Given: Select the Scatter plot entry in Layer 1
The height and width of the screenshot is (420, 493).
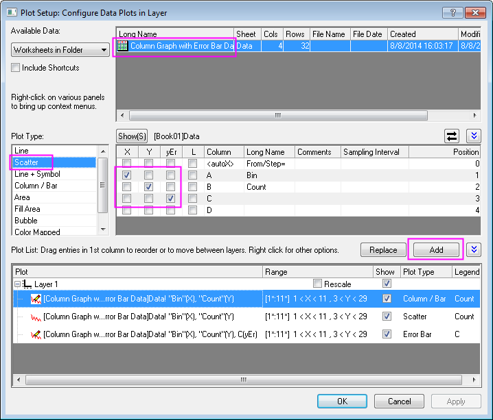Looking at the screenshot, I should 246,317.
